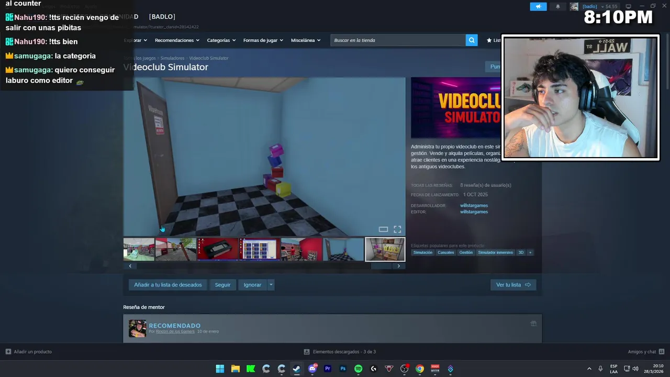Click the Ver tu lista button
Viewport: 670px width, 377px height.
pos(513,285)
